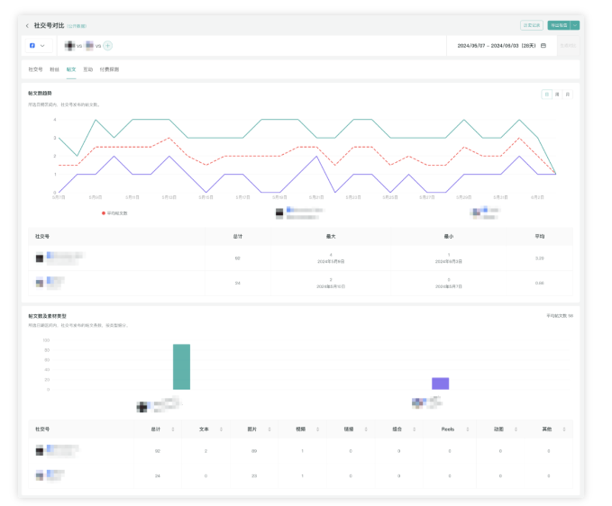
Task: Open the calendar icon in the date range
Action: pyautogui.click(x=543, y=46)
